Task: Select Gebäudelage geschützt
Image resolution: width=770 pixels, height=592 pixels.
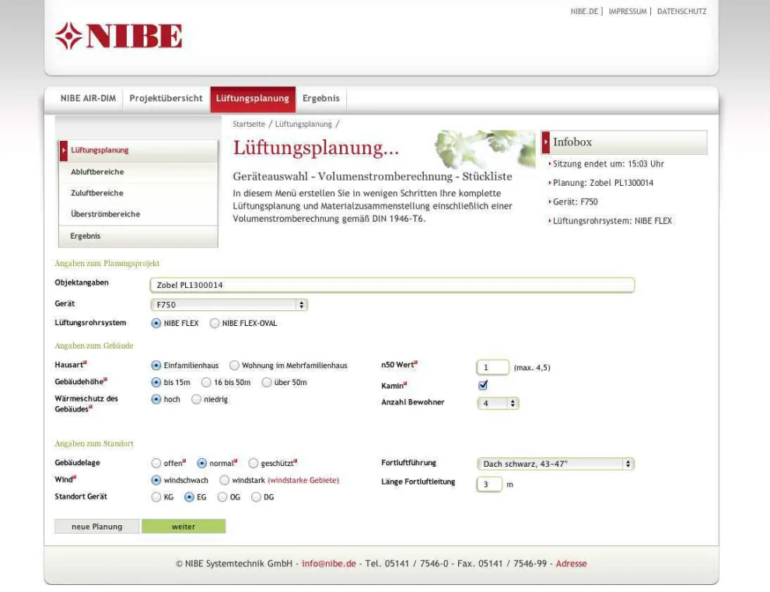Action: coord(254,464)
